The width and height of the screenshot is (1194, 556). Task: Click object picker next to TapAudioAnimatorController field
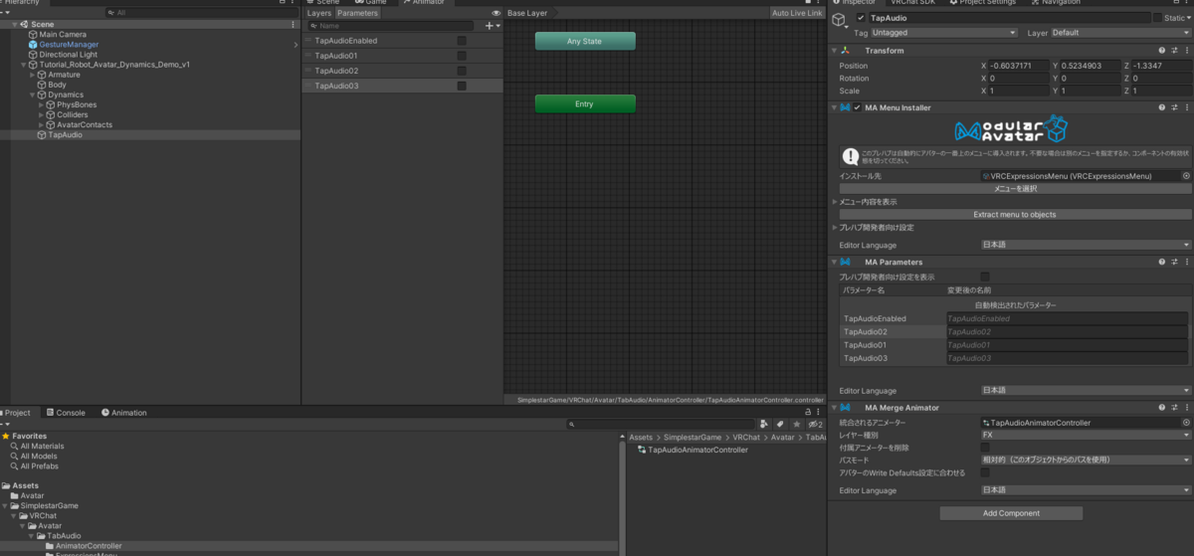pyautogui.click(x=1186, y=423)
